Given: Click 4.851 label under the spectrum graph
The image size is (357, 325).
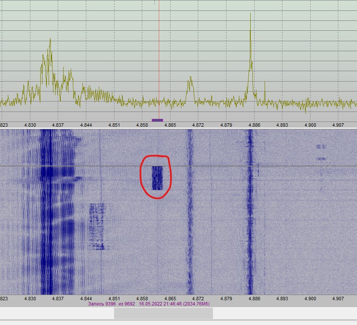Looking at the screenshot, I should pos(114,125).
